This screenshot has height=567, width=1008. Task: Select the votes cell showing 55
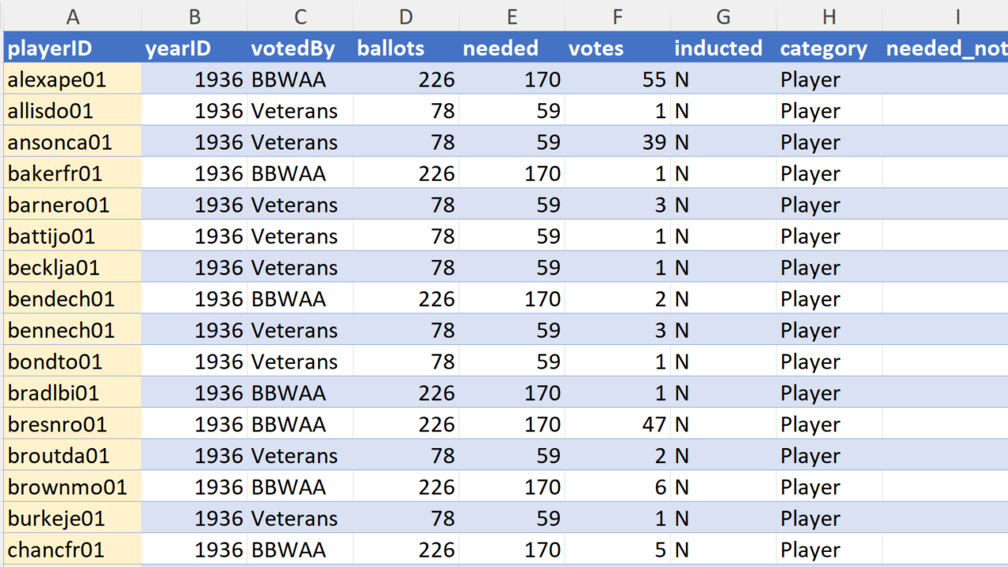[x=617, y=80]
